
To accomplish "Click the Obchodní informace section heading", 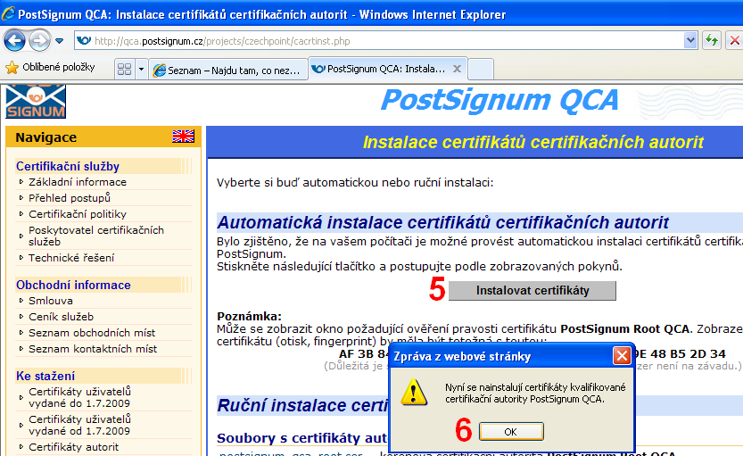I will 73,285.
